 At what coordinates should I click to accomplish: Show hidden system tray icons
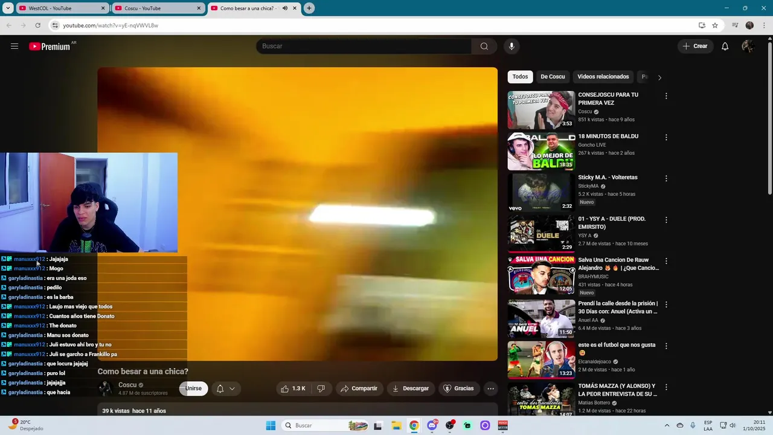coord(667,425)
